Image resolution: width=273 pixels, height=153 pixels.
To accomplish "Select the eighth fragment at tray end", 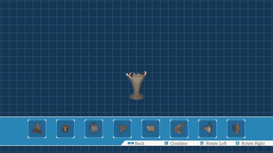I will pos(236,129).
